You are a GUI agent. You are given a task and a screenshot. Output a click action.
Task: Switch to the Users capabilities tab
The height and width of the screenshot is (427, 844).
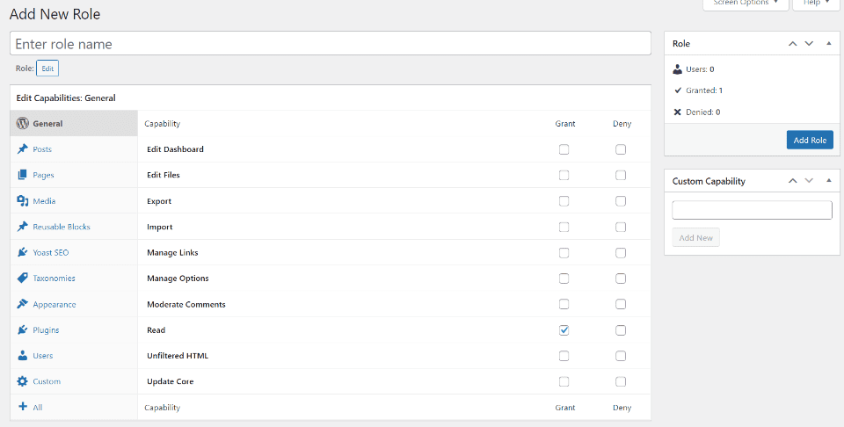43,356
